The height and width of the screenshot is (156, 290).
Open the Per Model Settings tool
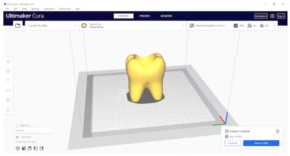(8, 100)
